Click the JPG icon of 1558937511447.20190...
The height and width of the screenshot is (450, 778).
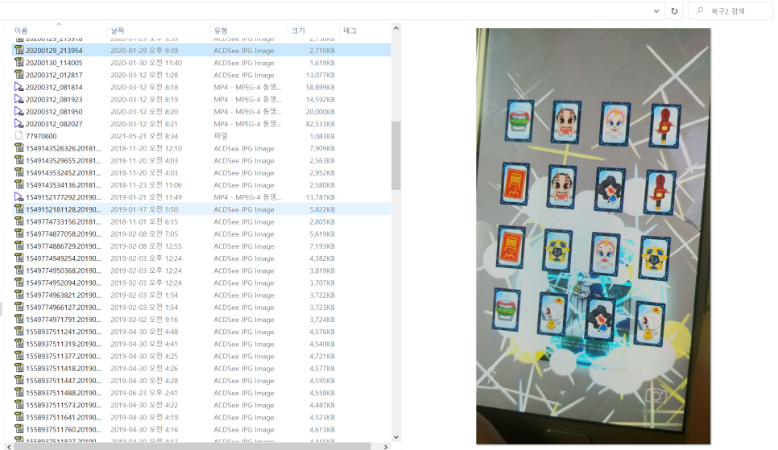[19, 381]
